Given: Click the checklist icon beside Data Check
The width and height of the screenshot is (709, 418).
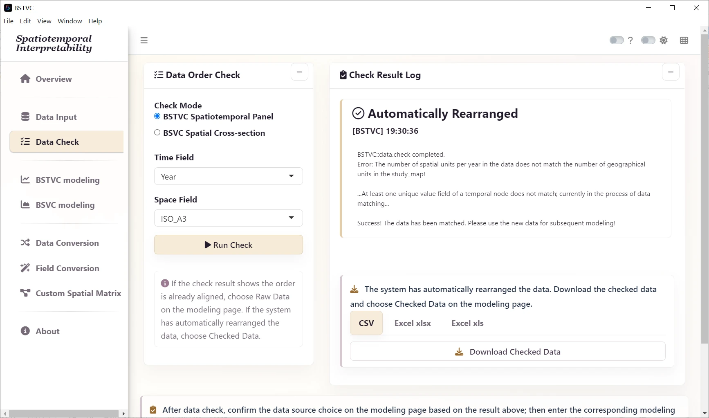Looking at the screenshot, I should point(25,142).
